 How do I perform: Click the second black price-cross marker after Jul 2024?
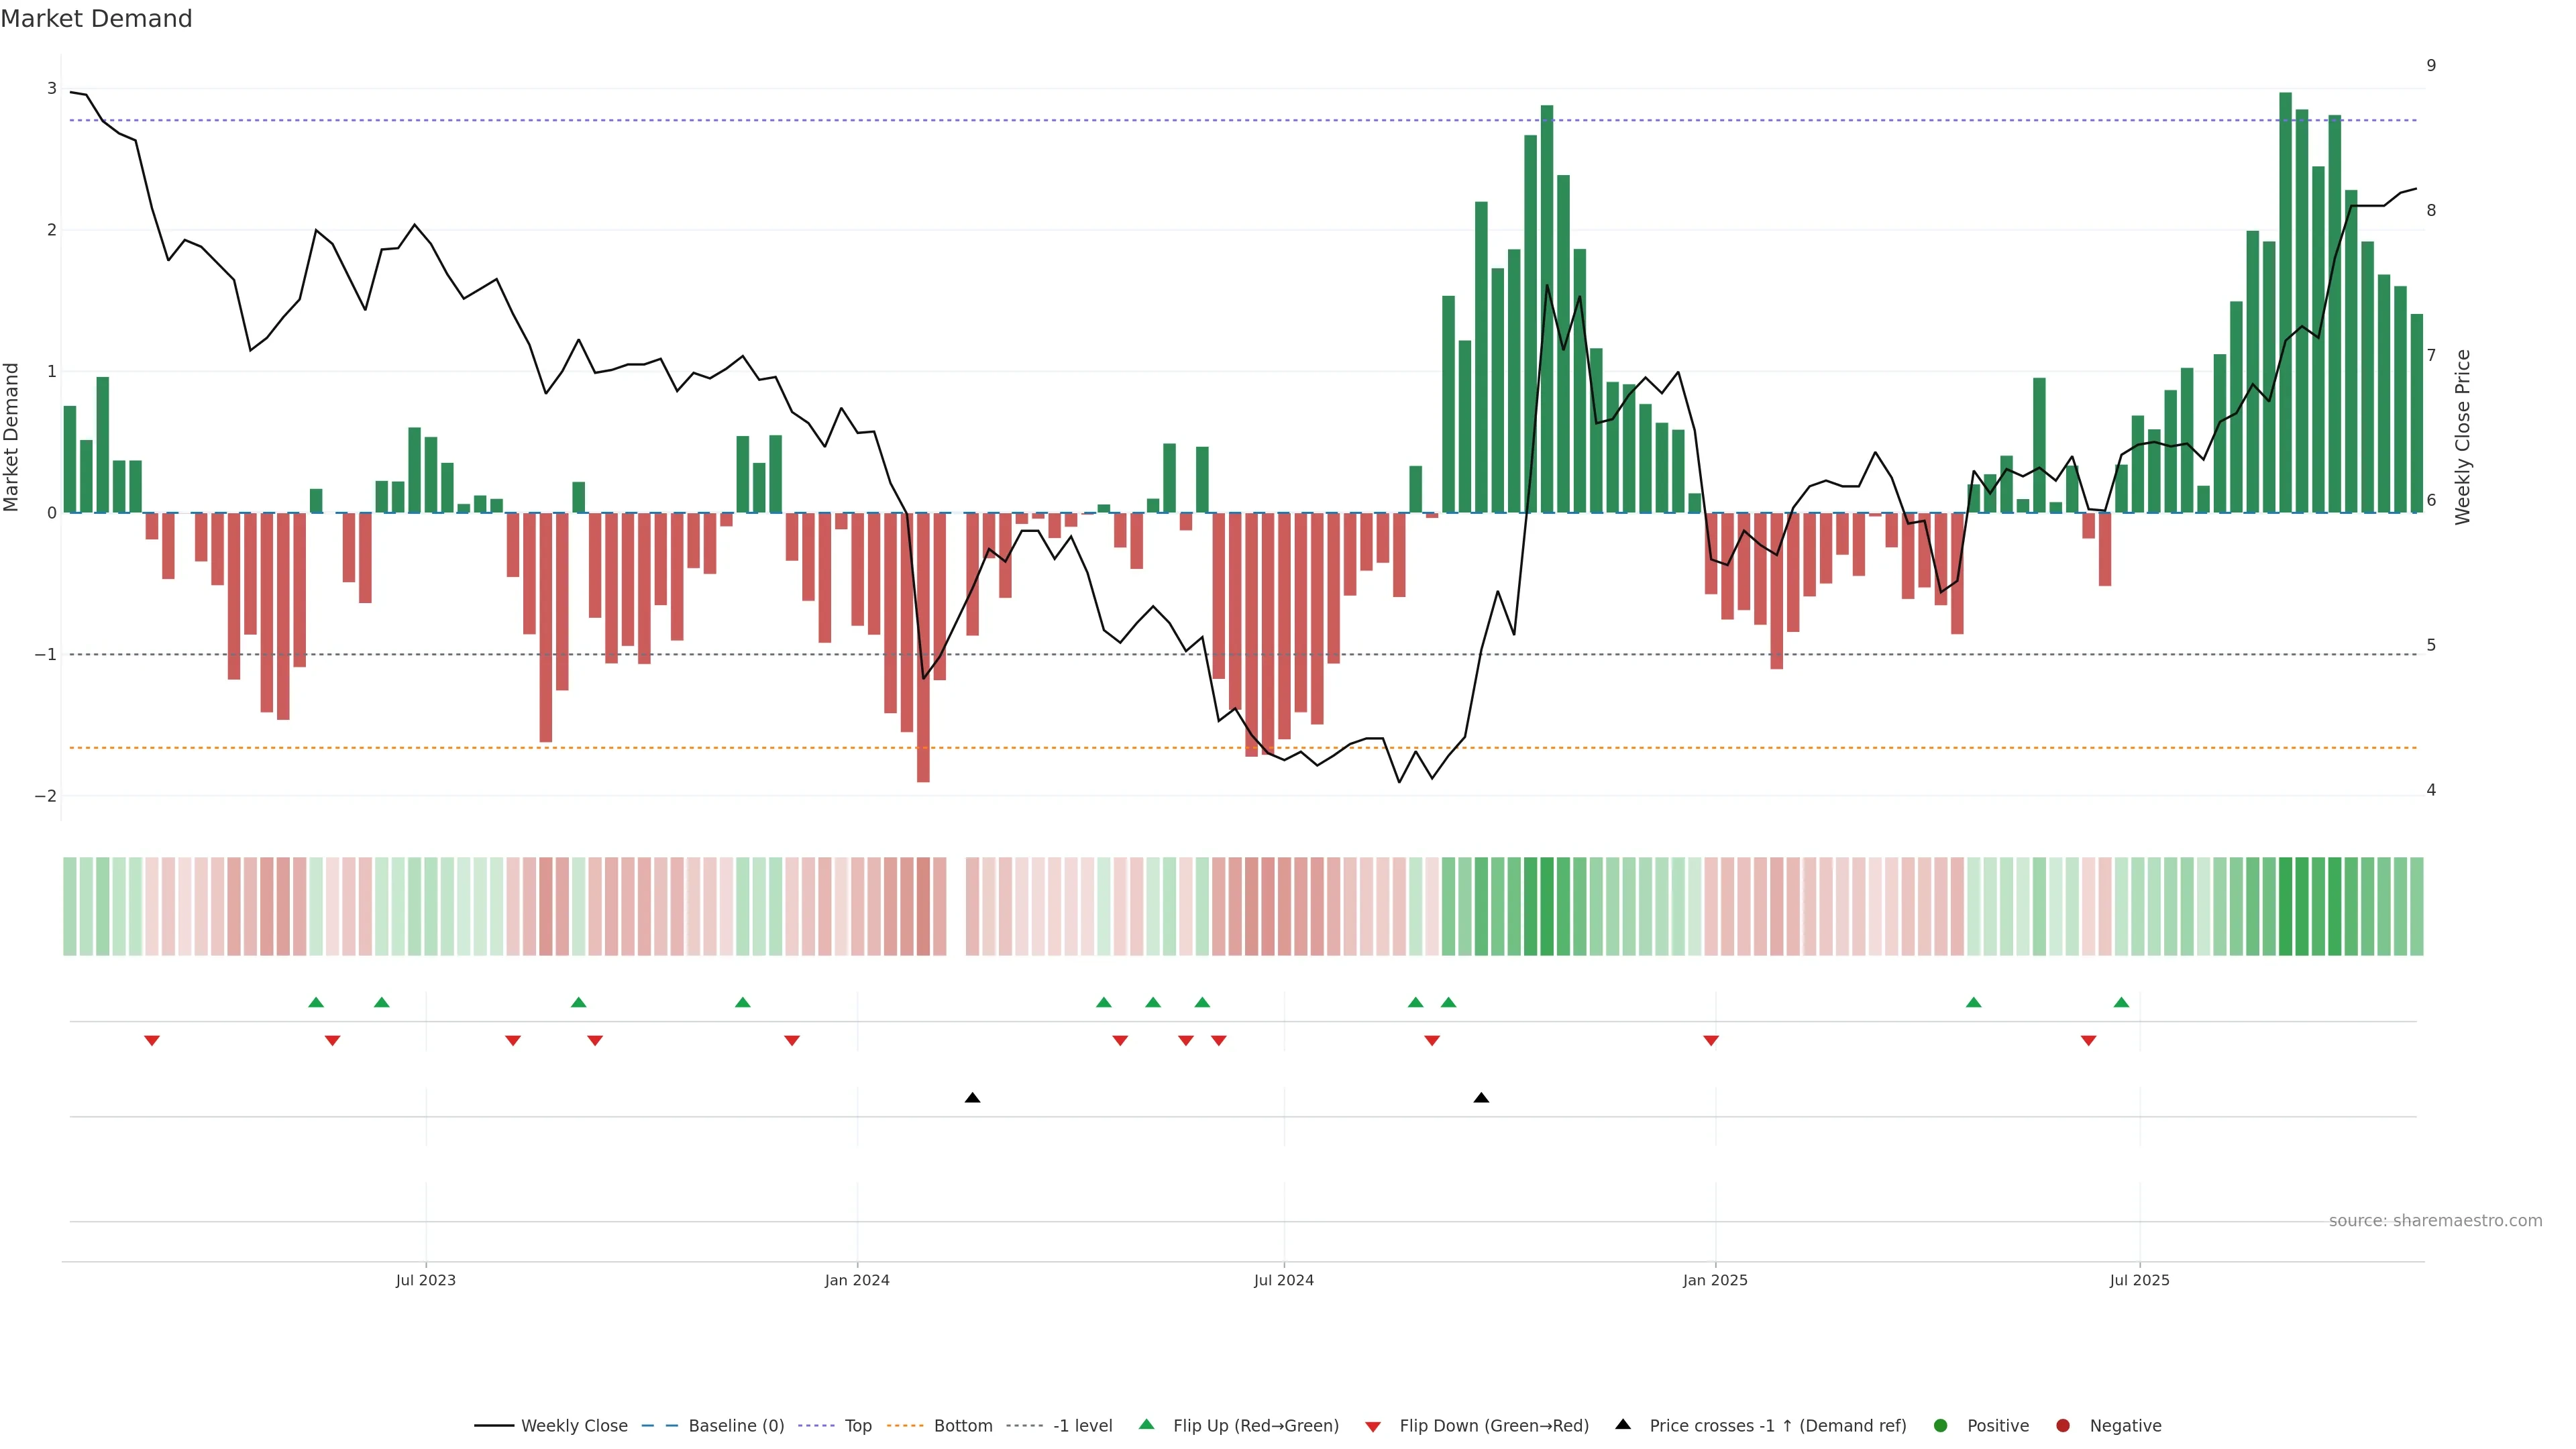1481,1098
